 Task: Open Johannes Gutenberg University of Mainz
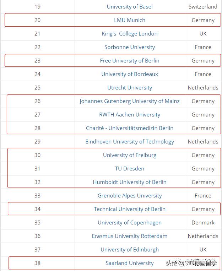[x=130, y=101]
